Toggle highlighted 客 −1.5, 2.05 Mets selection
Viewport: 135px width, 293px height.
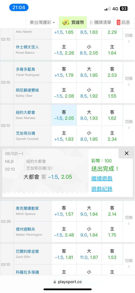pos(64,115)
